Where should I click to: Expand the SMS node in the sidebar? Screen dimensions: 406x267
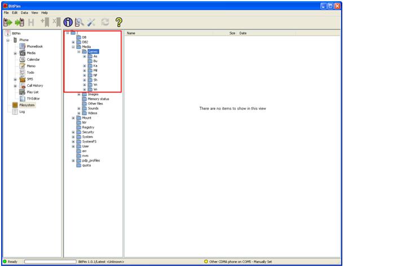pyautogui.click(x=15, y=79)
